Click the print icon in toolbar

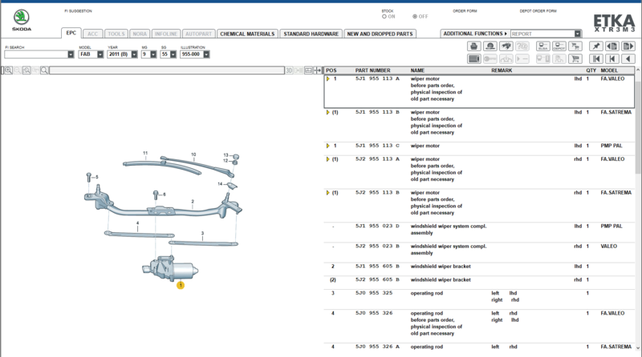(473, 46)
